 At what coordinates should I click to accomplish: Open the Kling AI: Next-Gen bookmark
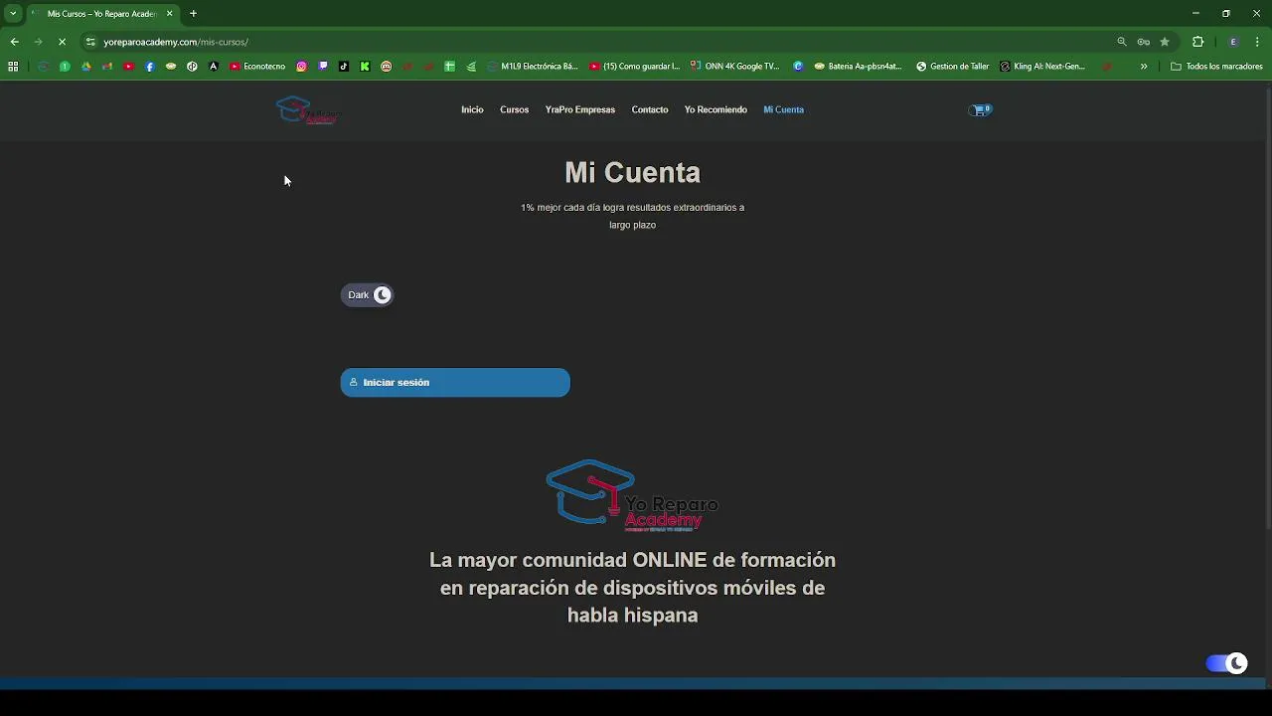point(1042,67)
